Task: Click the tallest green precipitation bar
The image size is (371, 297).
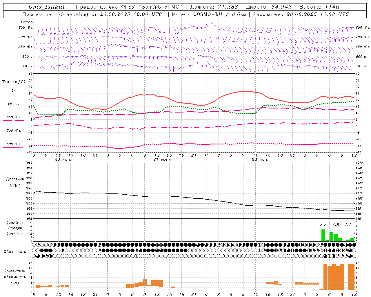Action: (x=323, y=235)
